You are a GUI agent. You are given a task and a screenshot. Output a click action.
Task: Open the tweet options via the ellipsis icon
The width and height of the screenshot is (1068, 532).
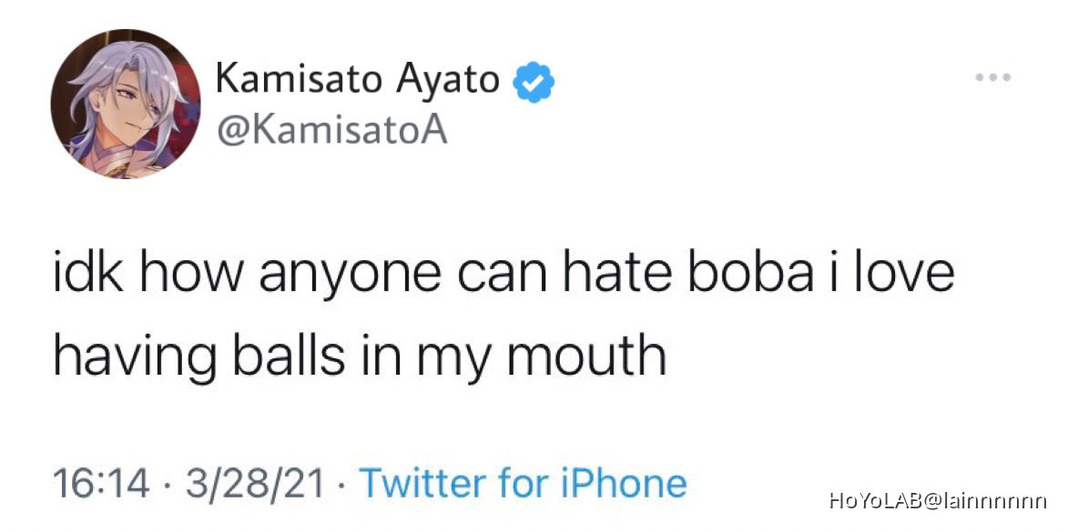click(x=992, y=77)
